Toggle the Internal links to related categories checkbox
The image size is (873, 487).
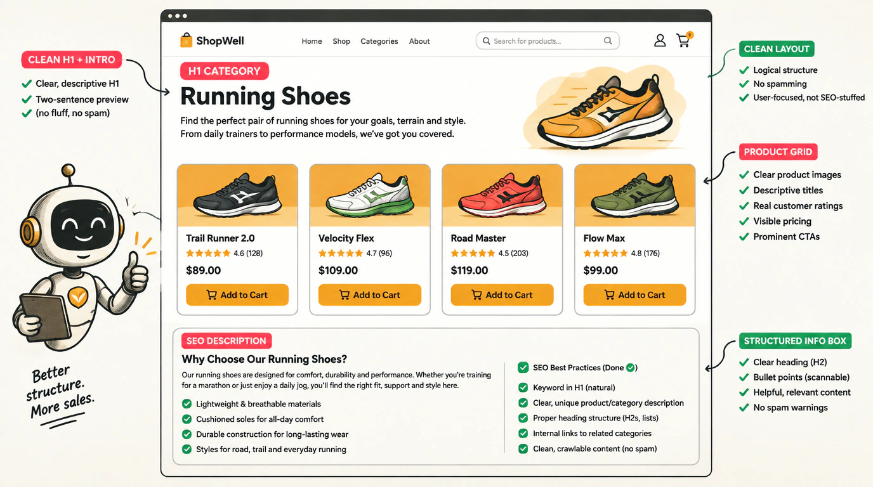point(523,433)
